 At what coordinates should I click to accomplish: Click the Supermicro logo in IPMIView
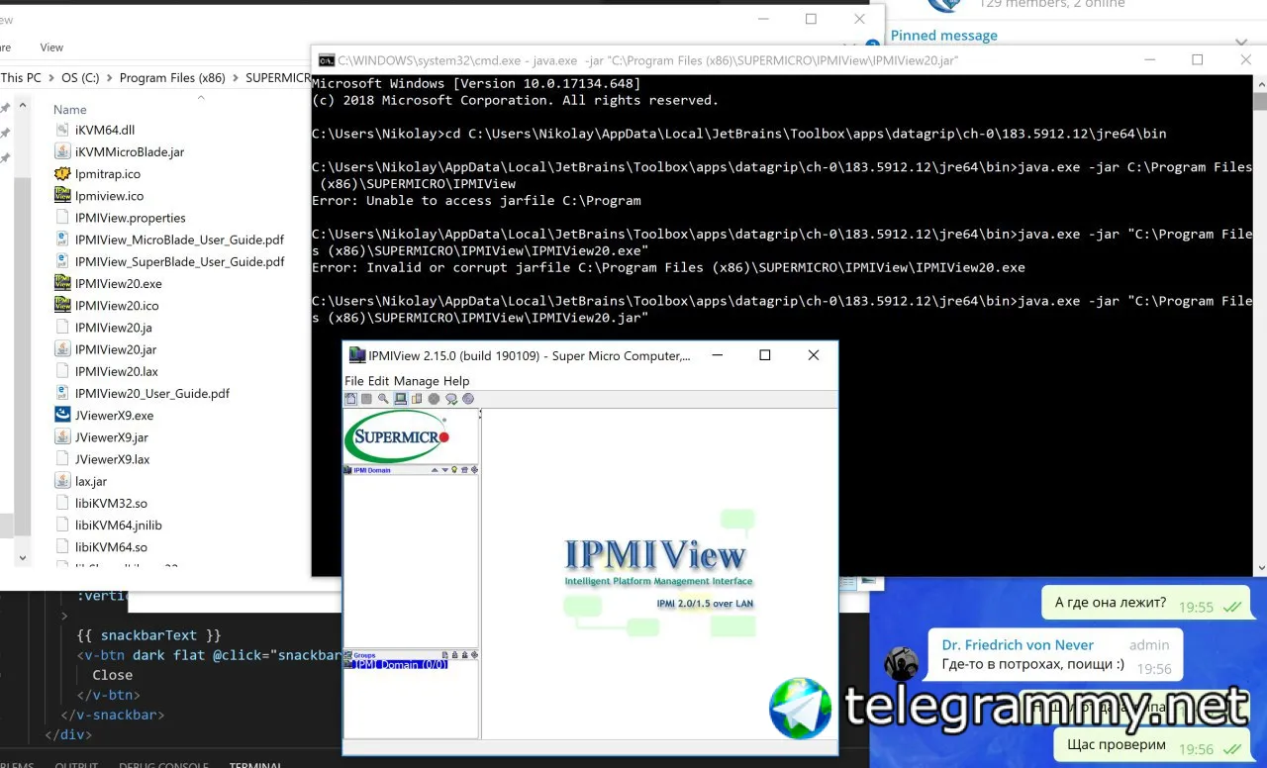click(397, 436)
